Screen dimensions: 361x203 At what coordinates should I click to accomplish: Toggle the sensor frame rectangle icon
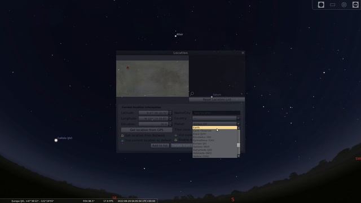332,5
